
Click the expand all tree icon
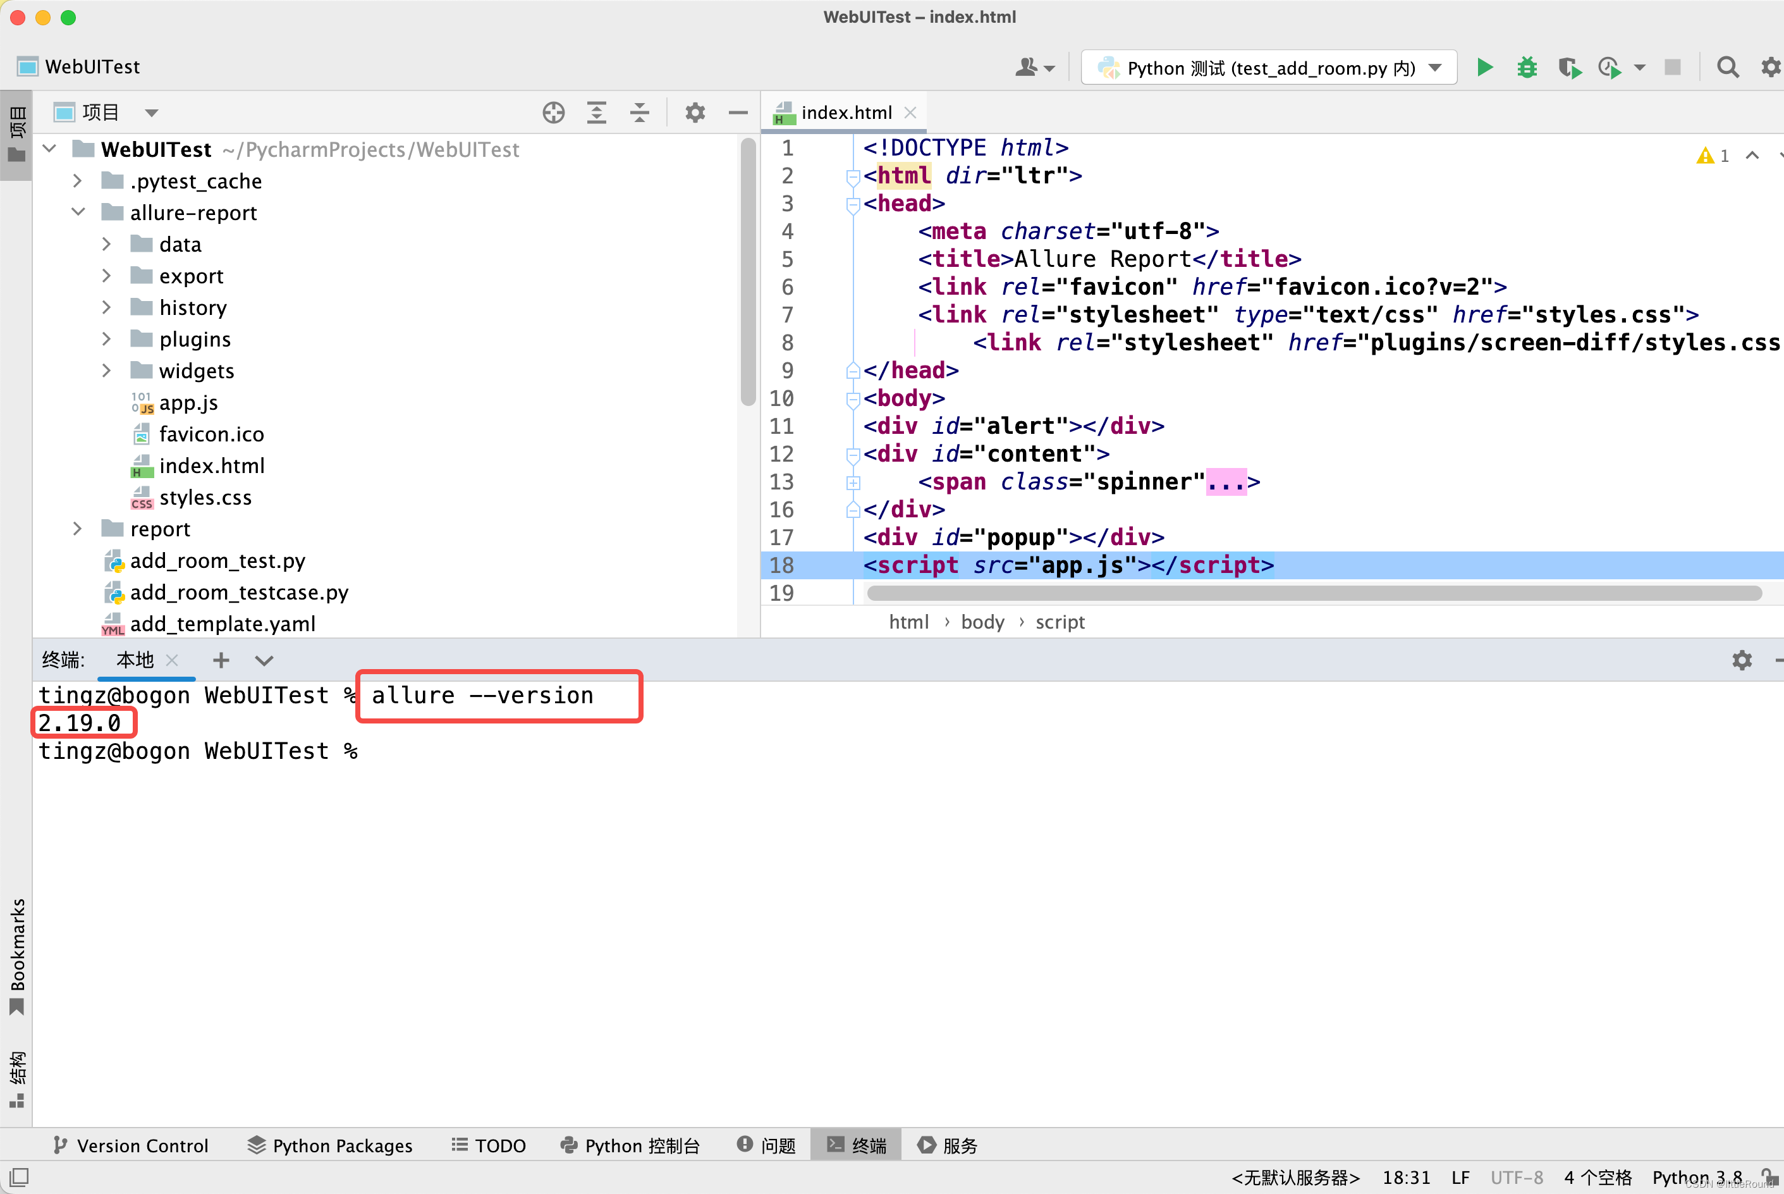(596, 113)
